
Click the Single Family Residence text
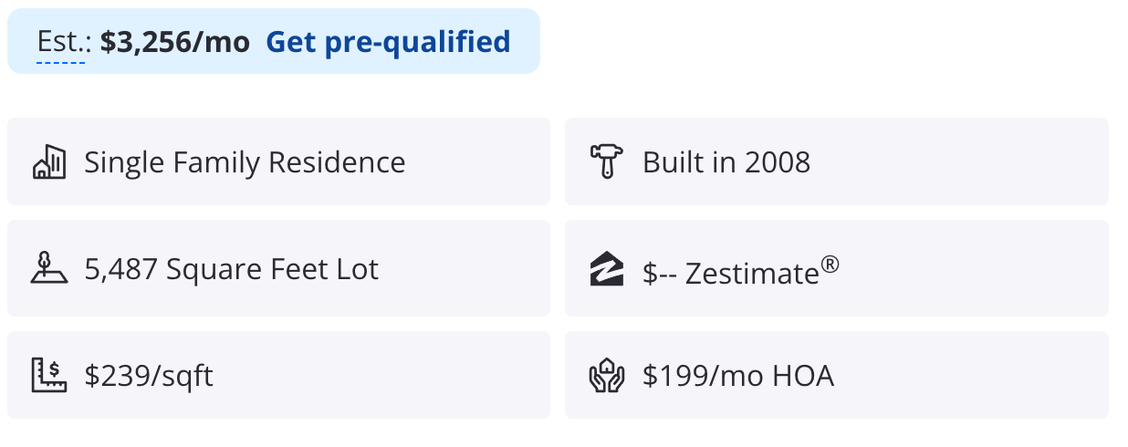[245, 162]
